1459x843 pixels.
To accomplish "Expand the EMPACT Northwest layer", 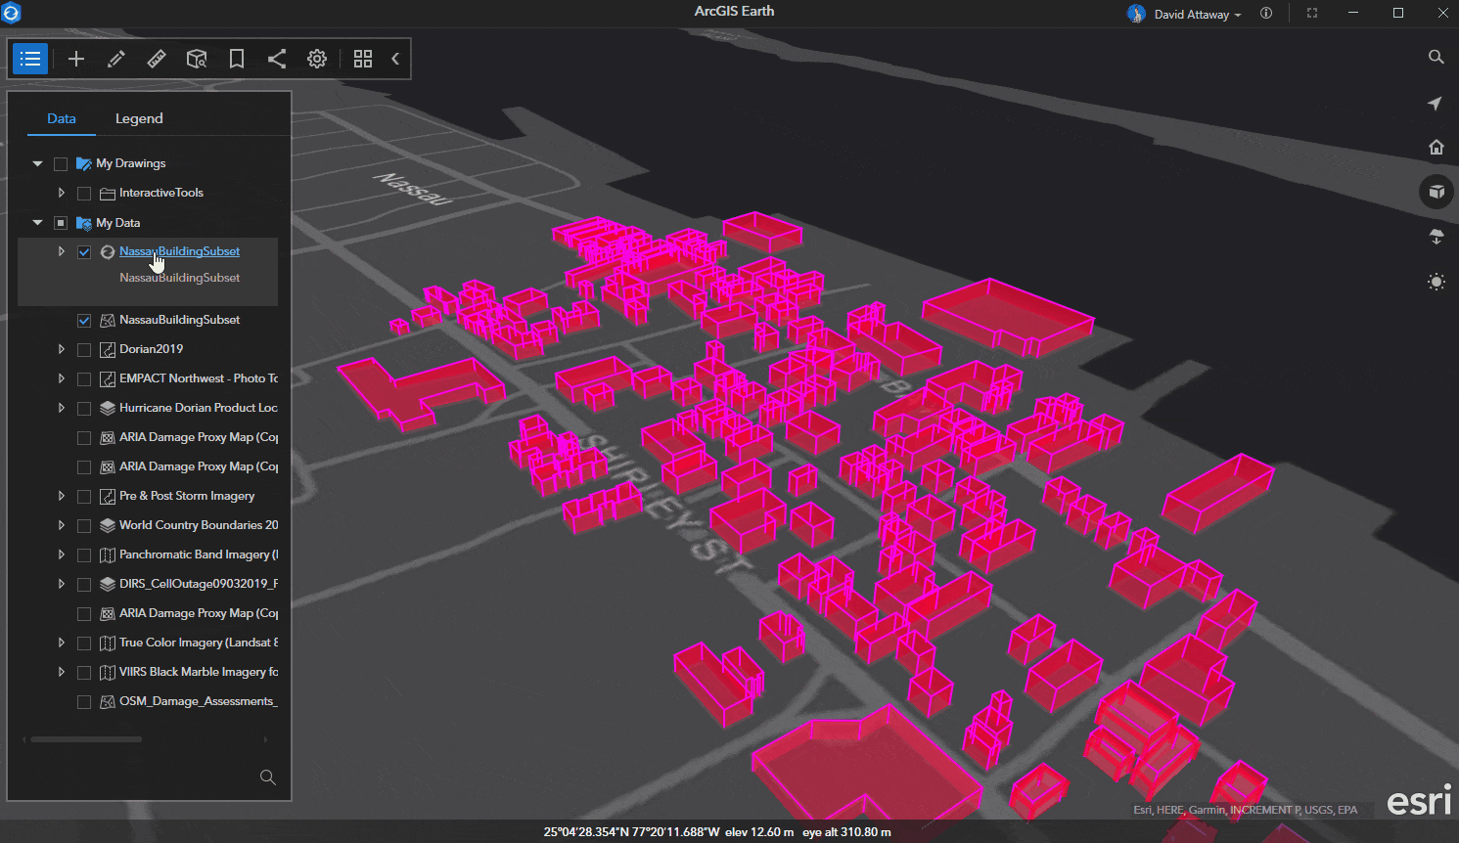I will [x=61, y=378].
